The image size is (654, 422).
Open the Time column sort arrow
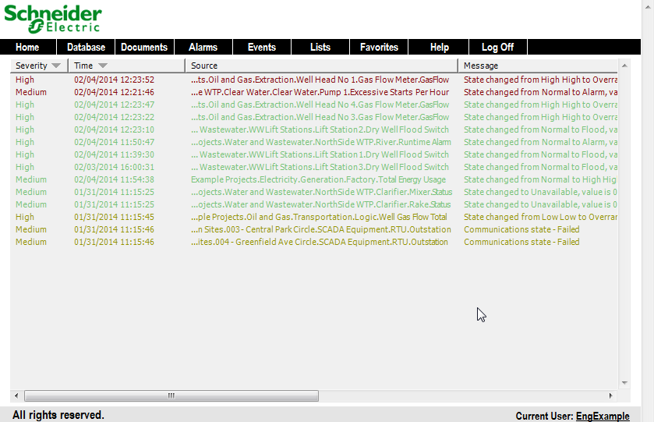click(102, 66)
